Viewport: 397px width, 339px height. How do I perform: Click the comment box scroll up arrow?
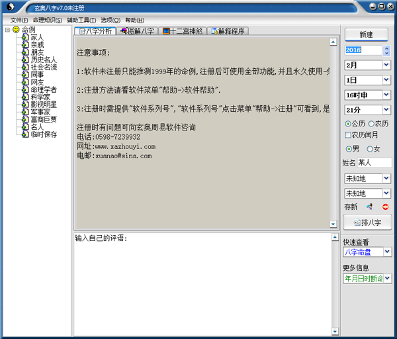tap(335, 237)
